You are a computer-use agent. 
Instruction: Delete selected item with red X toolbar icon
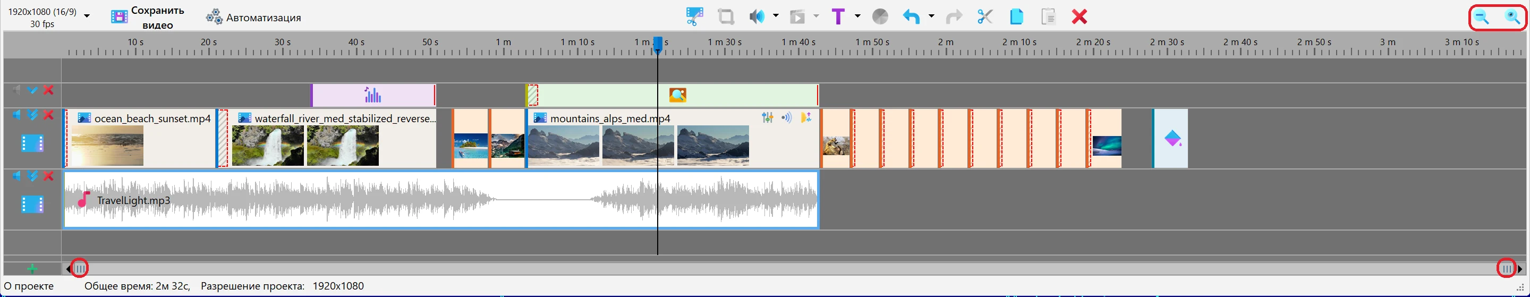point(1080,16)
